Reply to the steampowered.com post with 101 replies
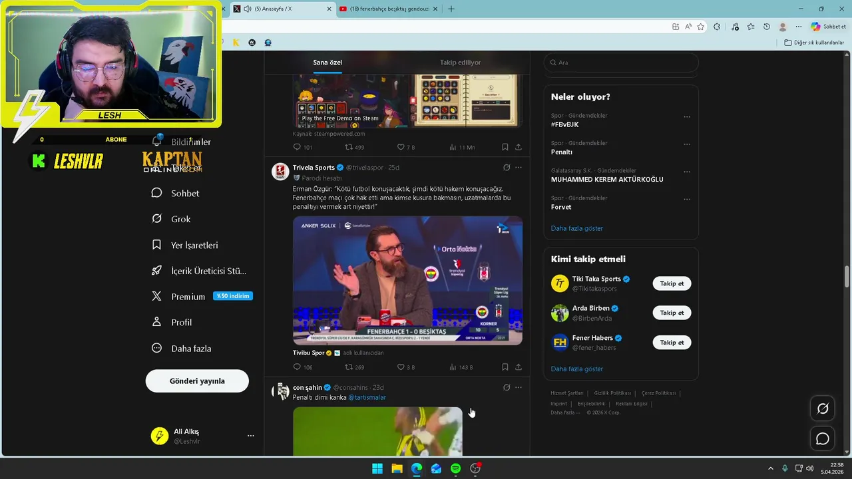Image resolution: width=852 pixels, height=479 pixels. (x=303, y=147)
